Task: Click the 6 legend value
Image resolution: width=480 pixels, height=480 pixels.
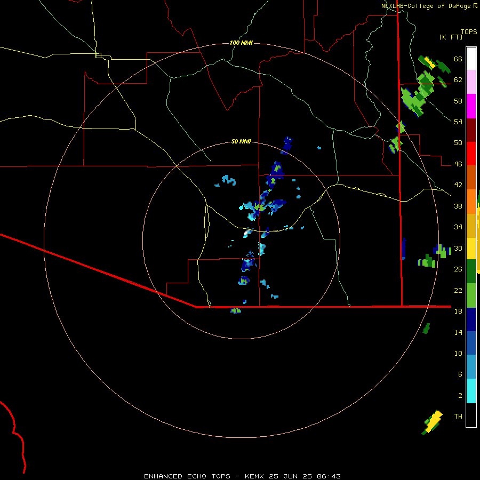Action: [460, 374]
